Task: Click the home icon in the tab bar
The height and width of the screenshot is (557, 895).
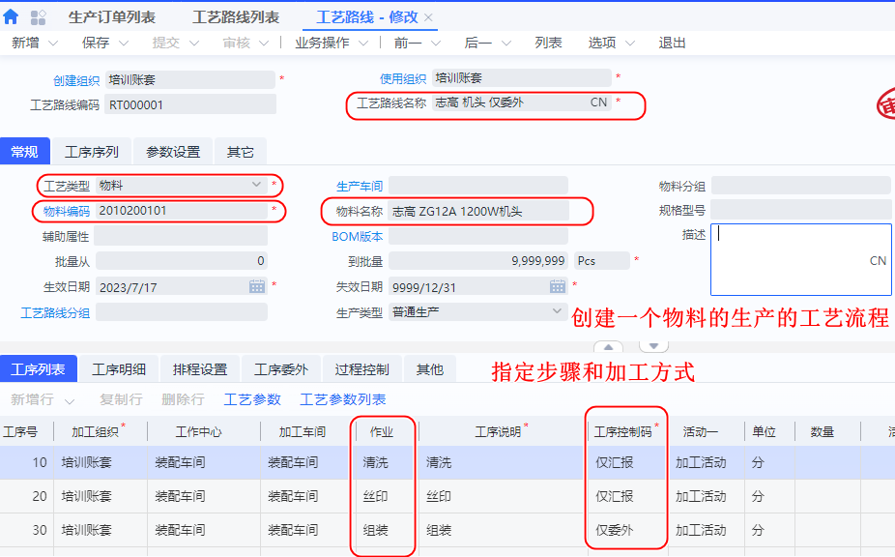Action: coord(12,17)
